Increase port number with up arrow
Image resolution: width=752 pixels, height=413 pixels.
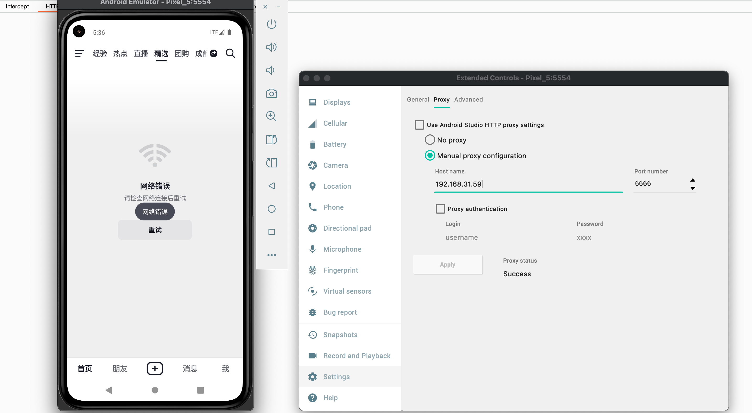tap(692, 180)
